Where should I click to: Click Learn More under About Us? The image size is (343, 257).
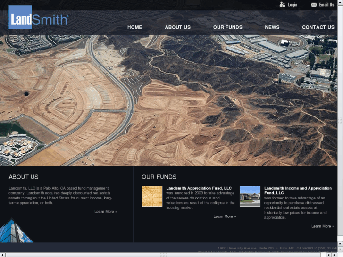tap(106, 212)
